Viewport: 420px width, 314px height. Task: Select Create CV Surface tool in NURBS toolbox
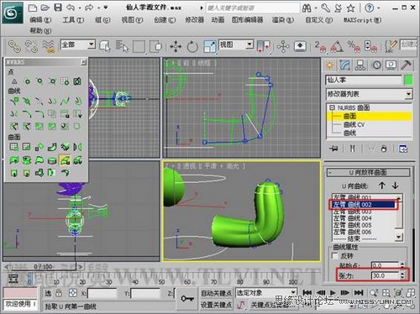14,147
